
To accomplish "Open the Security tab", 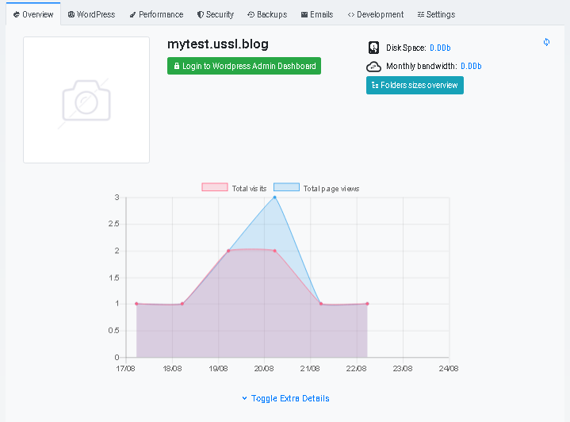I will [216, 14].
